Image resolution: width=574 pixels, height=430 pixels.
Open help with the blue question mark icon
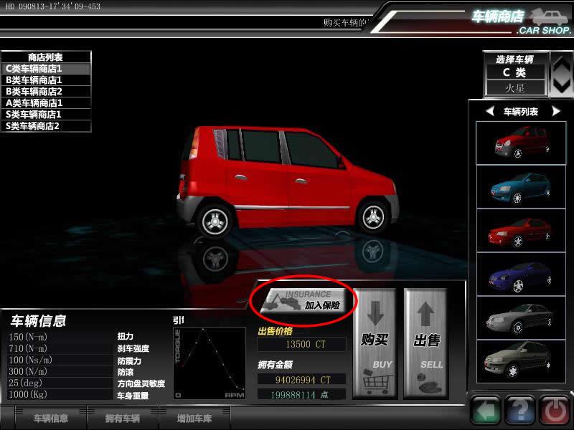tap(519, 410)
